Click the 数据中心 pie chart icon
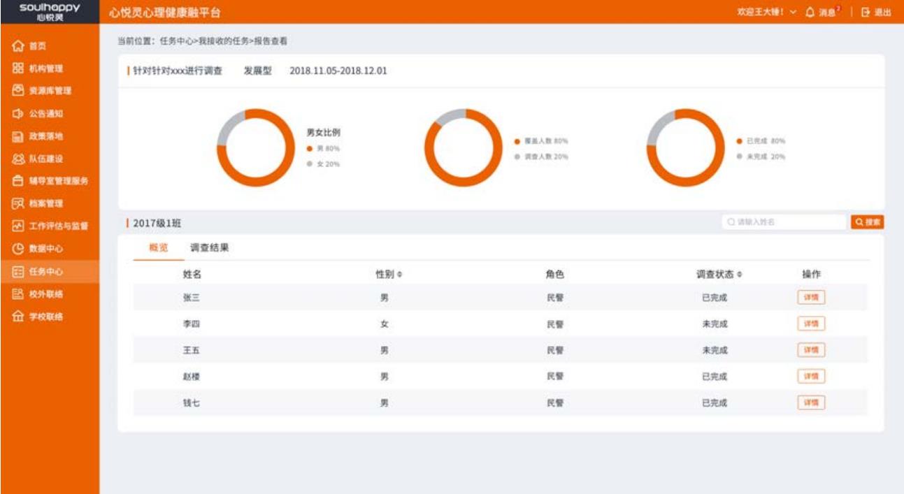This screenshot has width=904, height=494. click(18, 249)
